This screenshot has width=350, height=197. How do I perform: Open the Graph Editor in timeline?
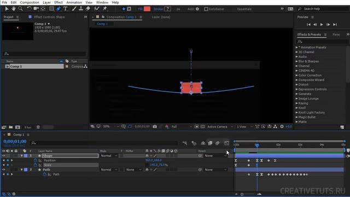(226, 143)
